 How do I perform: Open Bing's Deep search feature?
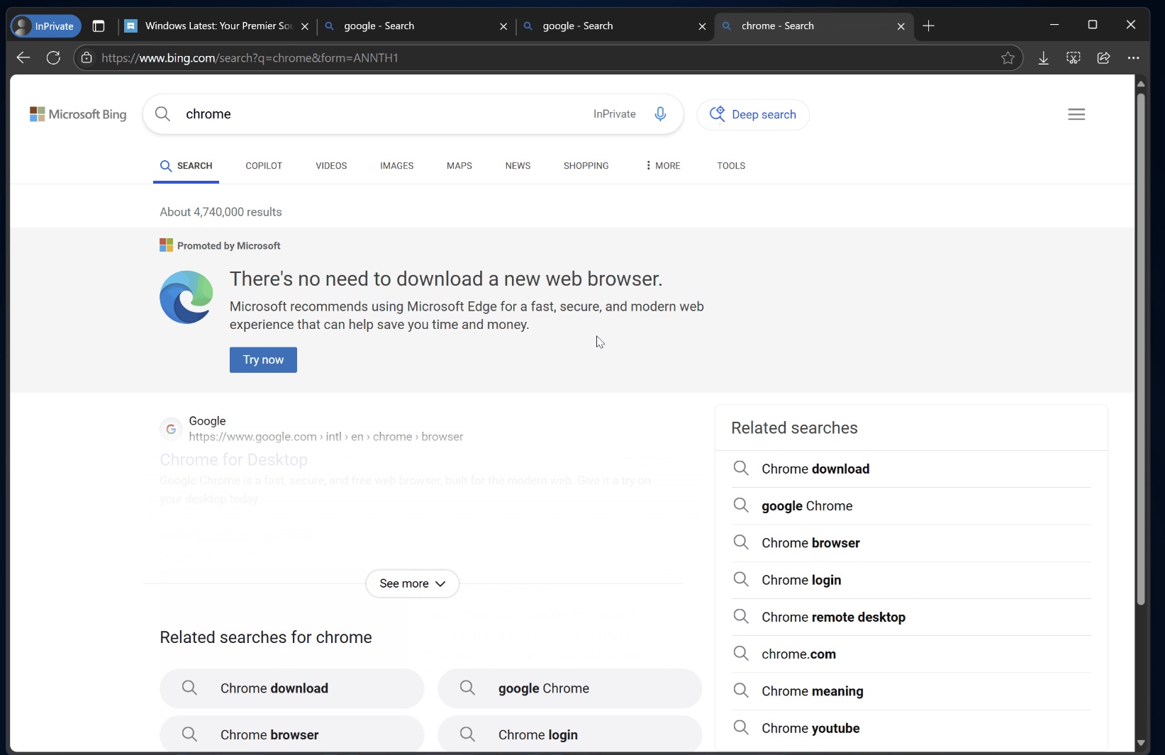point(753,114)
